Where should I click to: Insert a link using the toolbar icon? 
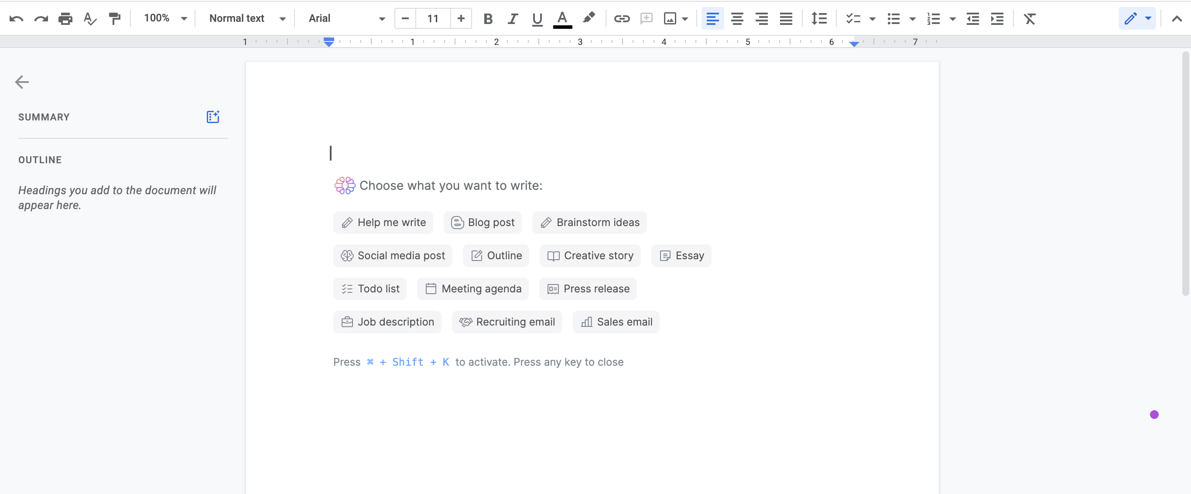click(622, 18)
